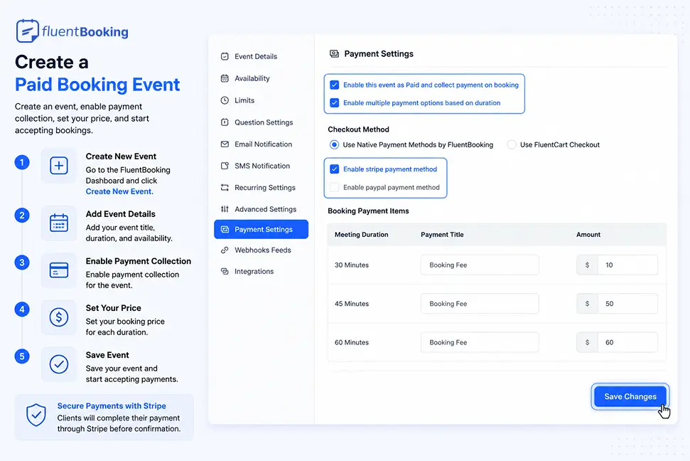The width and height of the screenshot is (690, 461).
Task: Click the Amount field showing 60
Action: tap(627, 342)
